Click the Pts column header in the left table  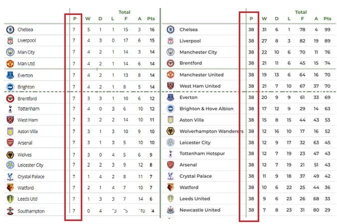point(151,19)
